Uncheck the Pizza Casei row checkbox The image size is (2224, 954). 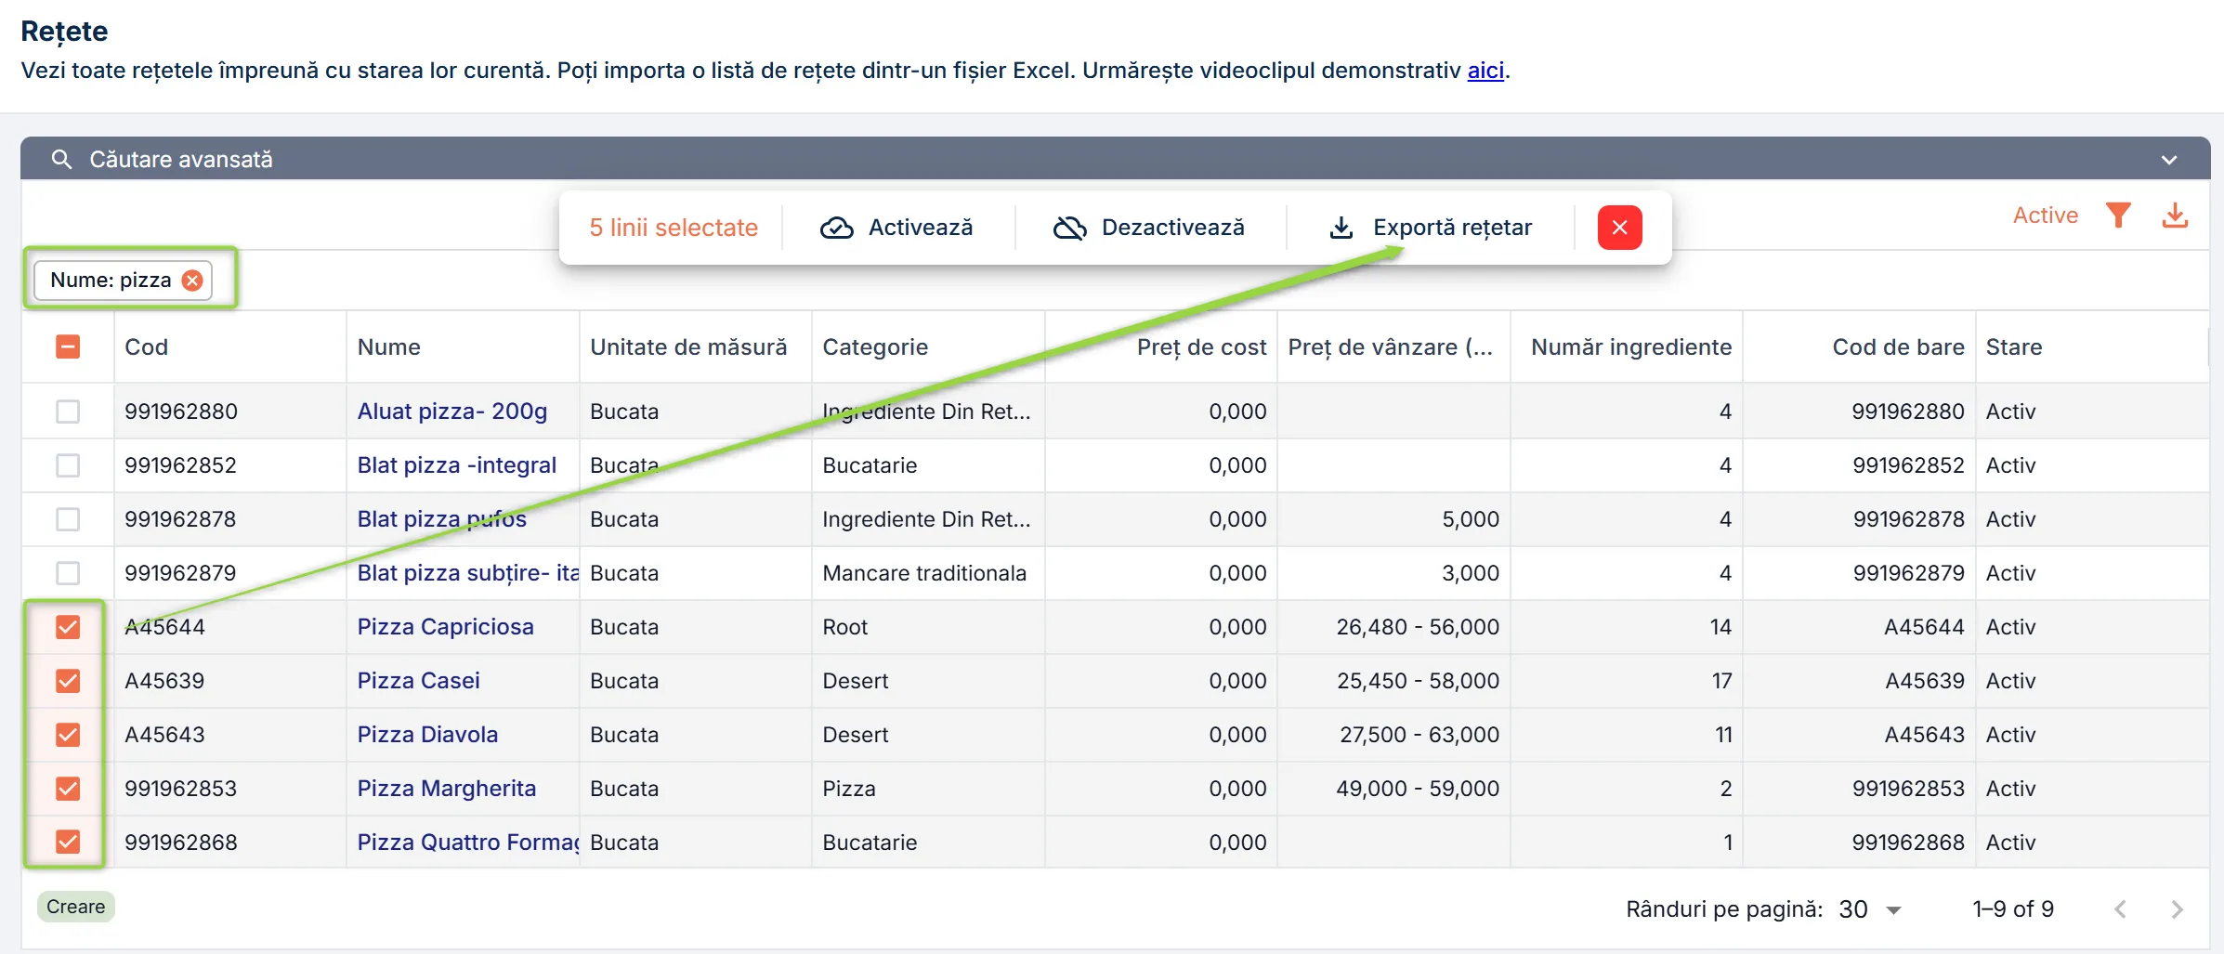point(68,681)
